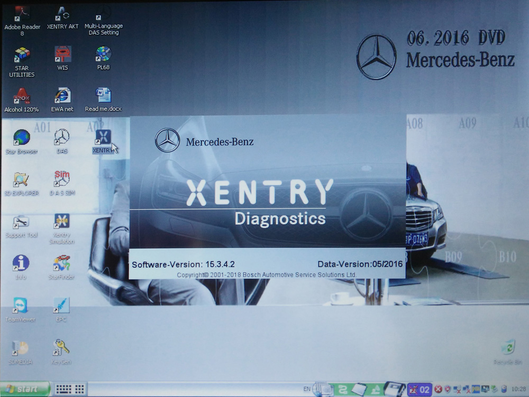The width and height of the screenshot is (529, 397).
Task: Select the STAR UTILITIES desktop icon
Action: point(22,63)
